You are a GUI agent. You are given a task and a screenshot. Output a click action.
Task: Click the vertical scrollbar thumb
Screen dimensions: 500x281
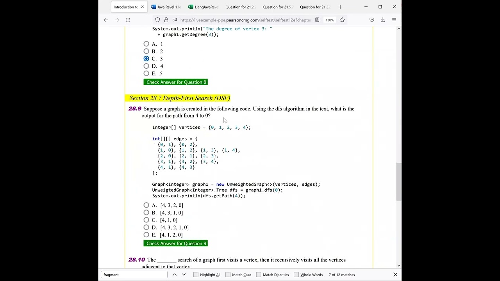398,181
